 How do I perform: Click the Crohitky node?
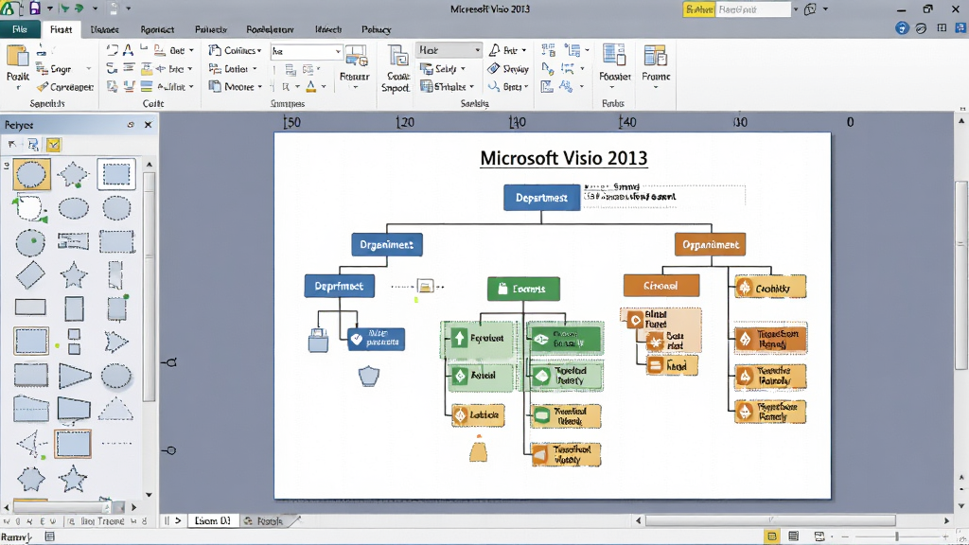(770, 288)
